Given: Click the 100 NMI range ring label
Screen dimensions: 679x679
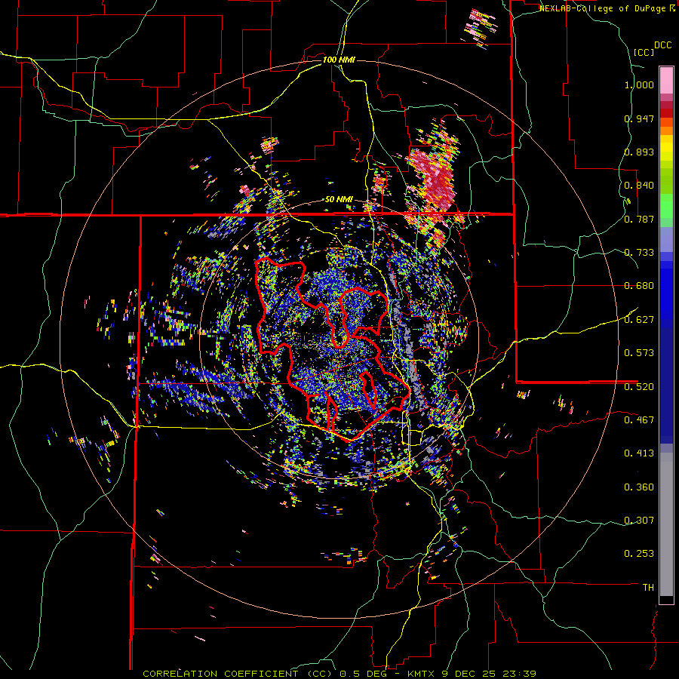Looking at the screenshot, I should (339, 60).
